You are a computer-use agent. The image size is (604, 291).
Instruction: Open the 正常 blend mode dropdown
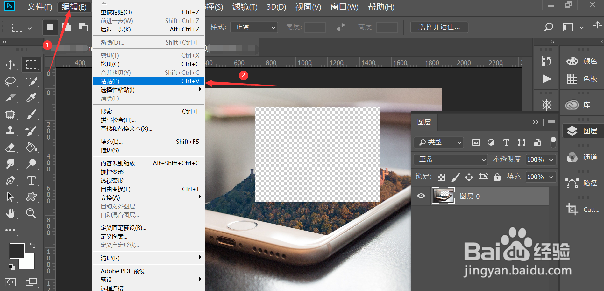click(451, 159)
